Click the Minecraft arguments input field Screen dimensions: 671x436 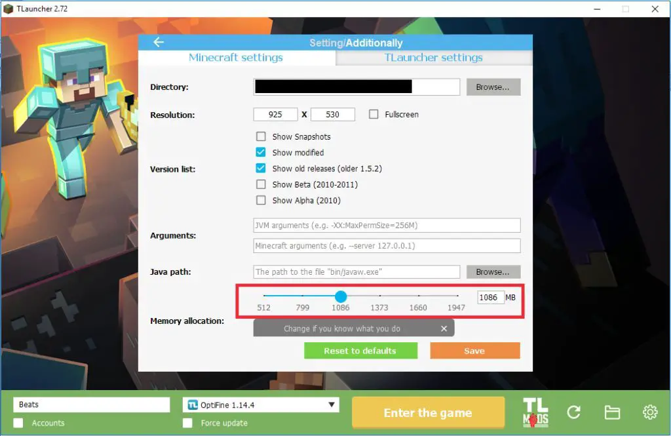pos(387,246)
